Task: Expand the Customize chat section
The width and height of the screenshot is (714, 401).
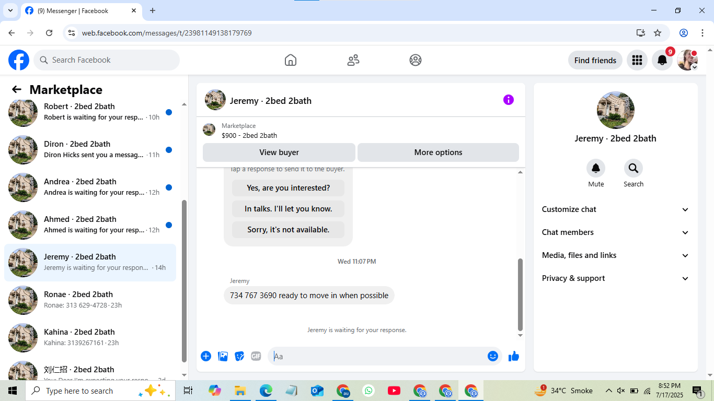Action: click(616, 209)
